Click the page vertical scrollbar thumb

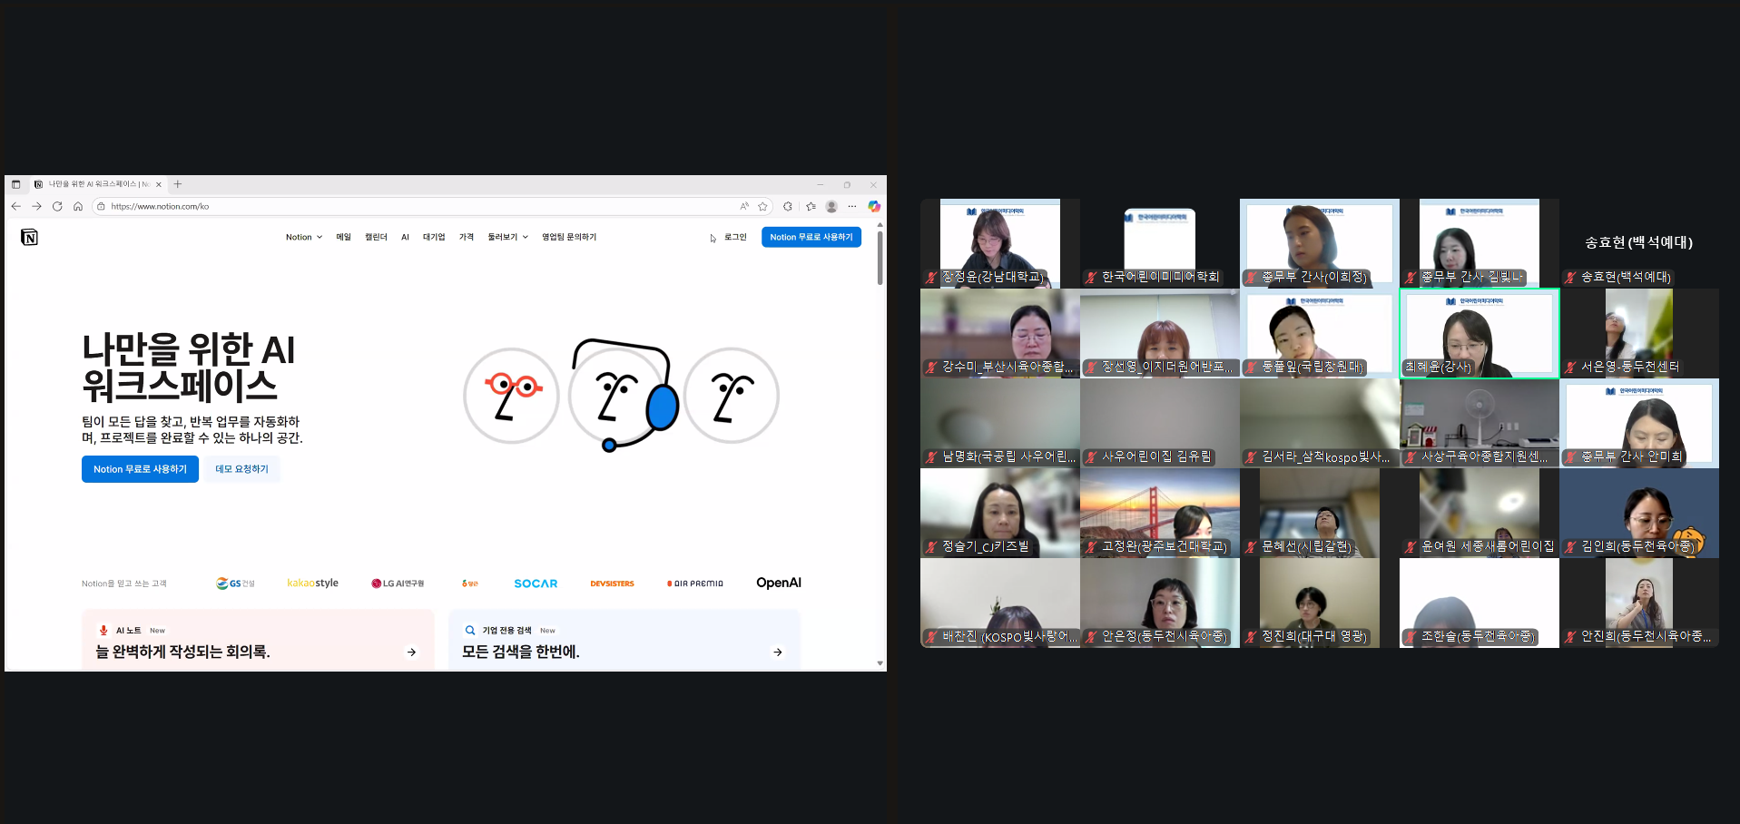[x=880, y=258]
